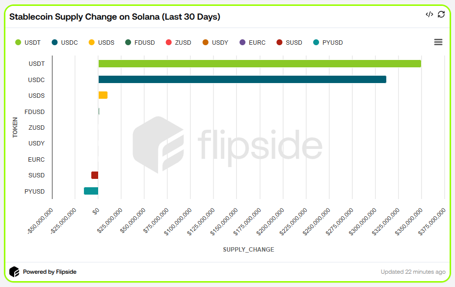Open the chart's embed code view

point(428,15)
